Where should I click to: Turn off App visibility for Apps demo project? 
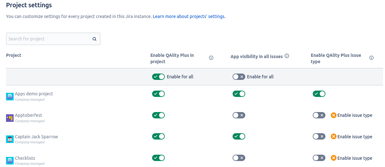coord(239,94)
